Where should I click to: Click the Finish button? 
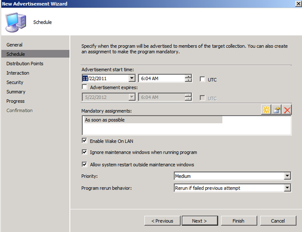point(239,221)
